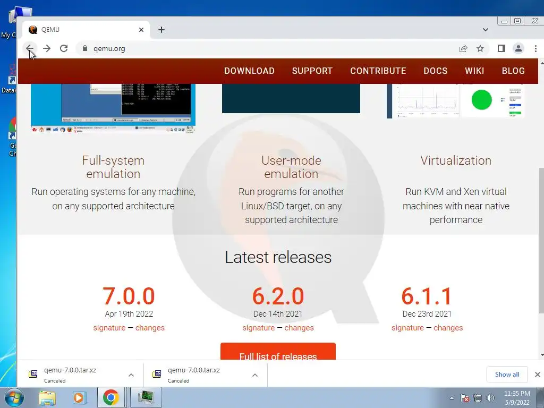Expand options for the first canceled download

(x=131, y=375)
